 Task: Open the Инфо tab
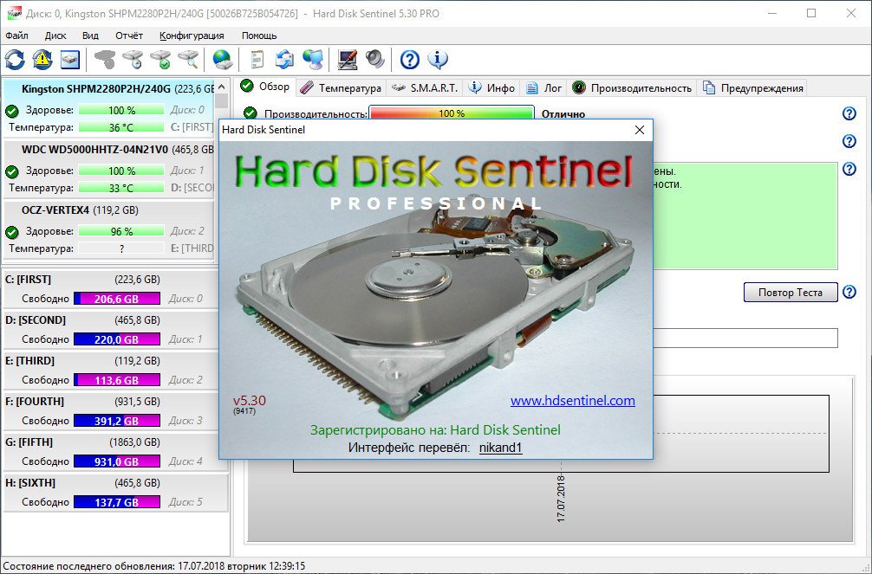(491, 87)
